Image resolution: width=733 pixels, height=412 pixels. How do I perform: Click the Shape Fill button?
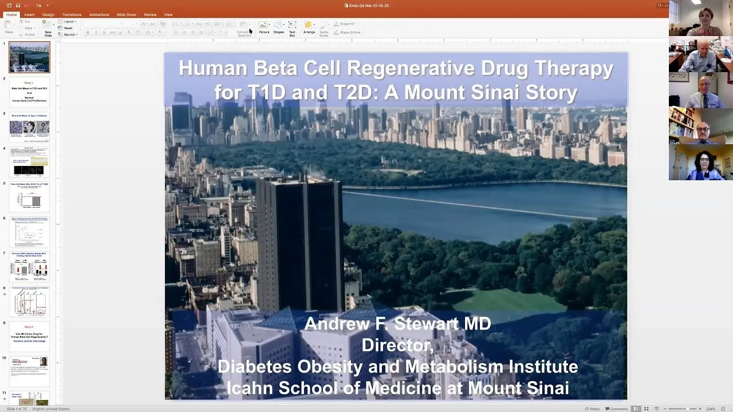coord(345,24)
